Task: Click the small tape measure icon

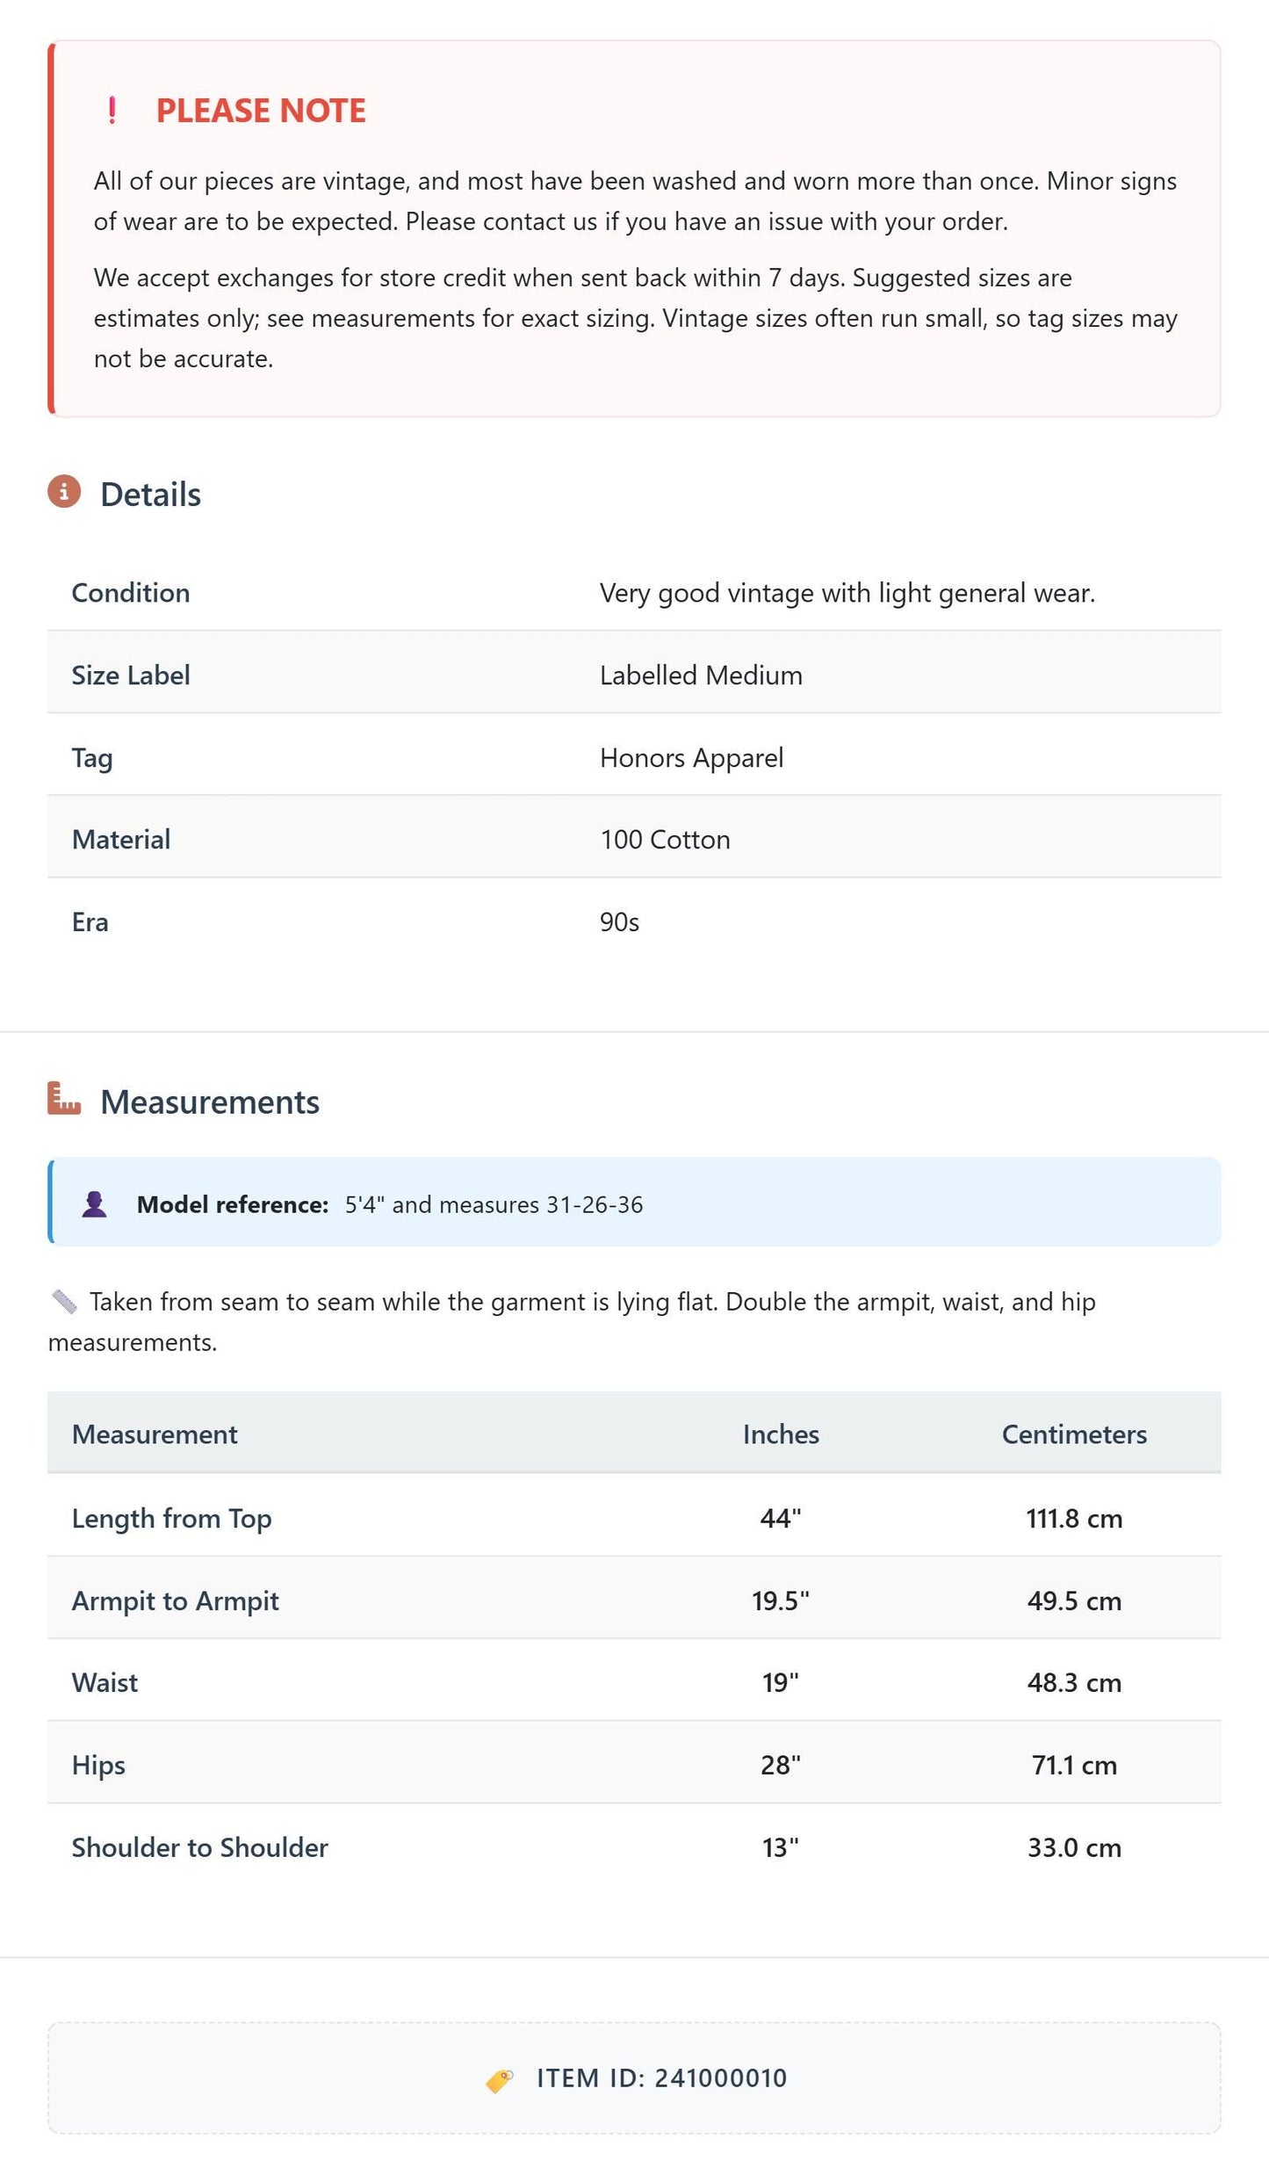Action: tap(64, 1302)
